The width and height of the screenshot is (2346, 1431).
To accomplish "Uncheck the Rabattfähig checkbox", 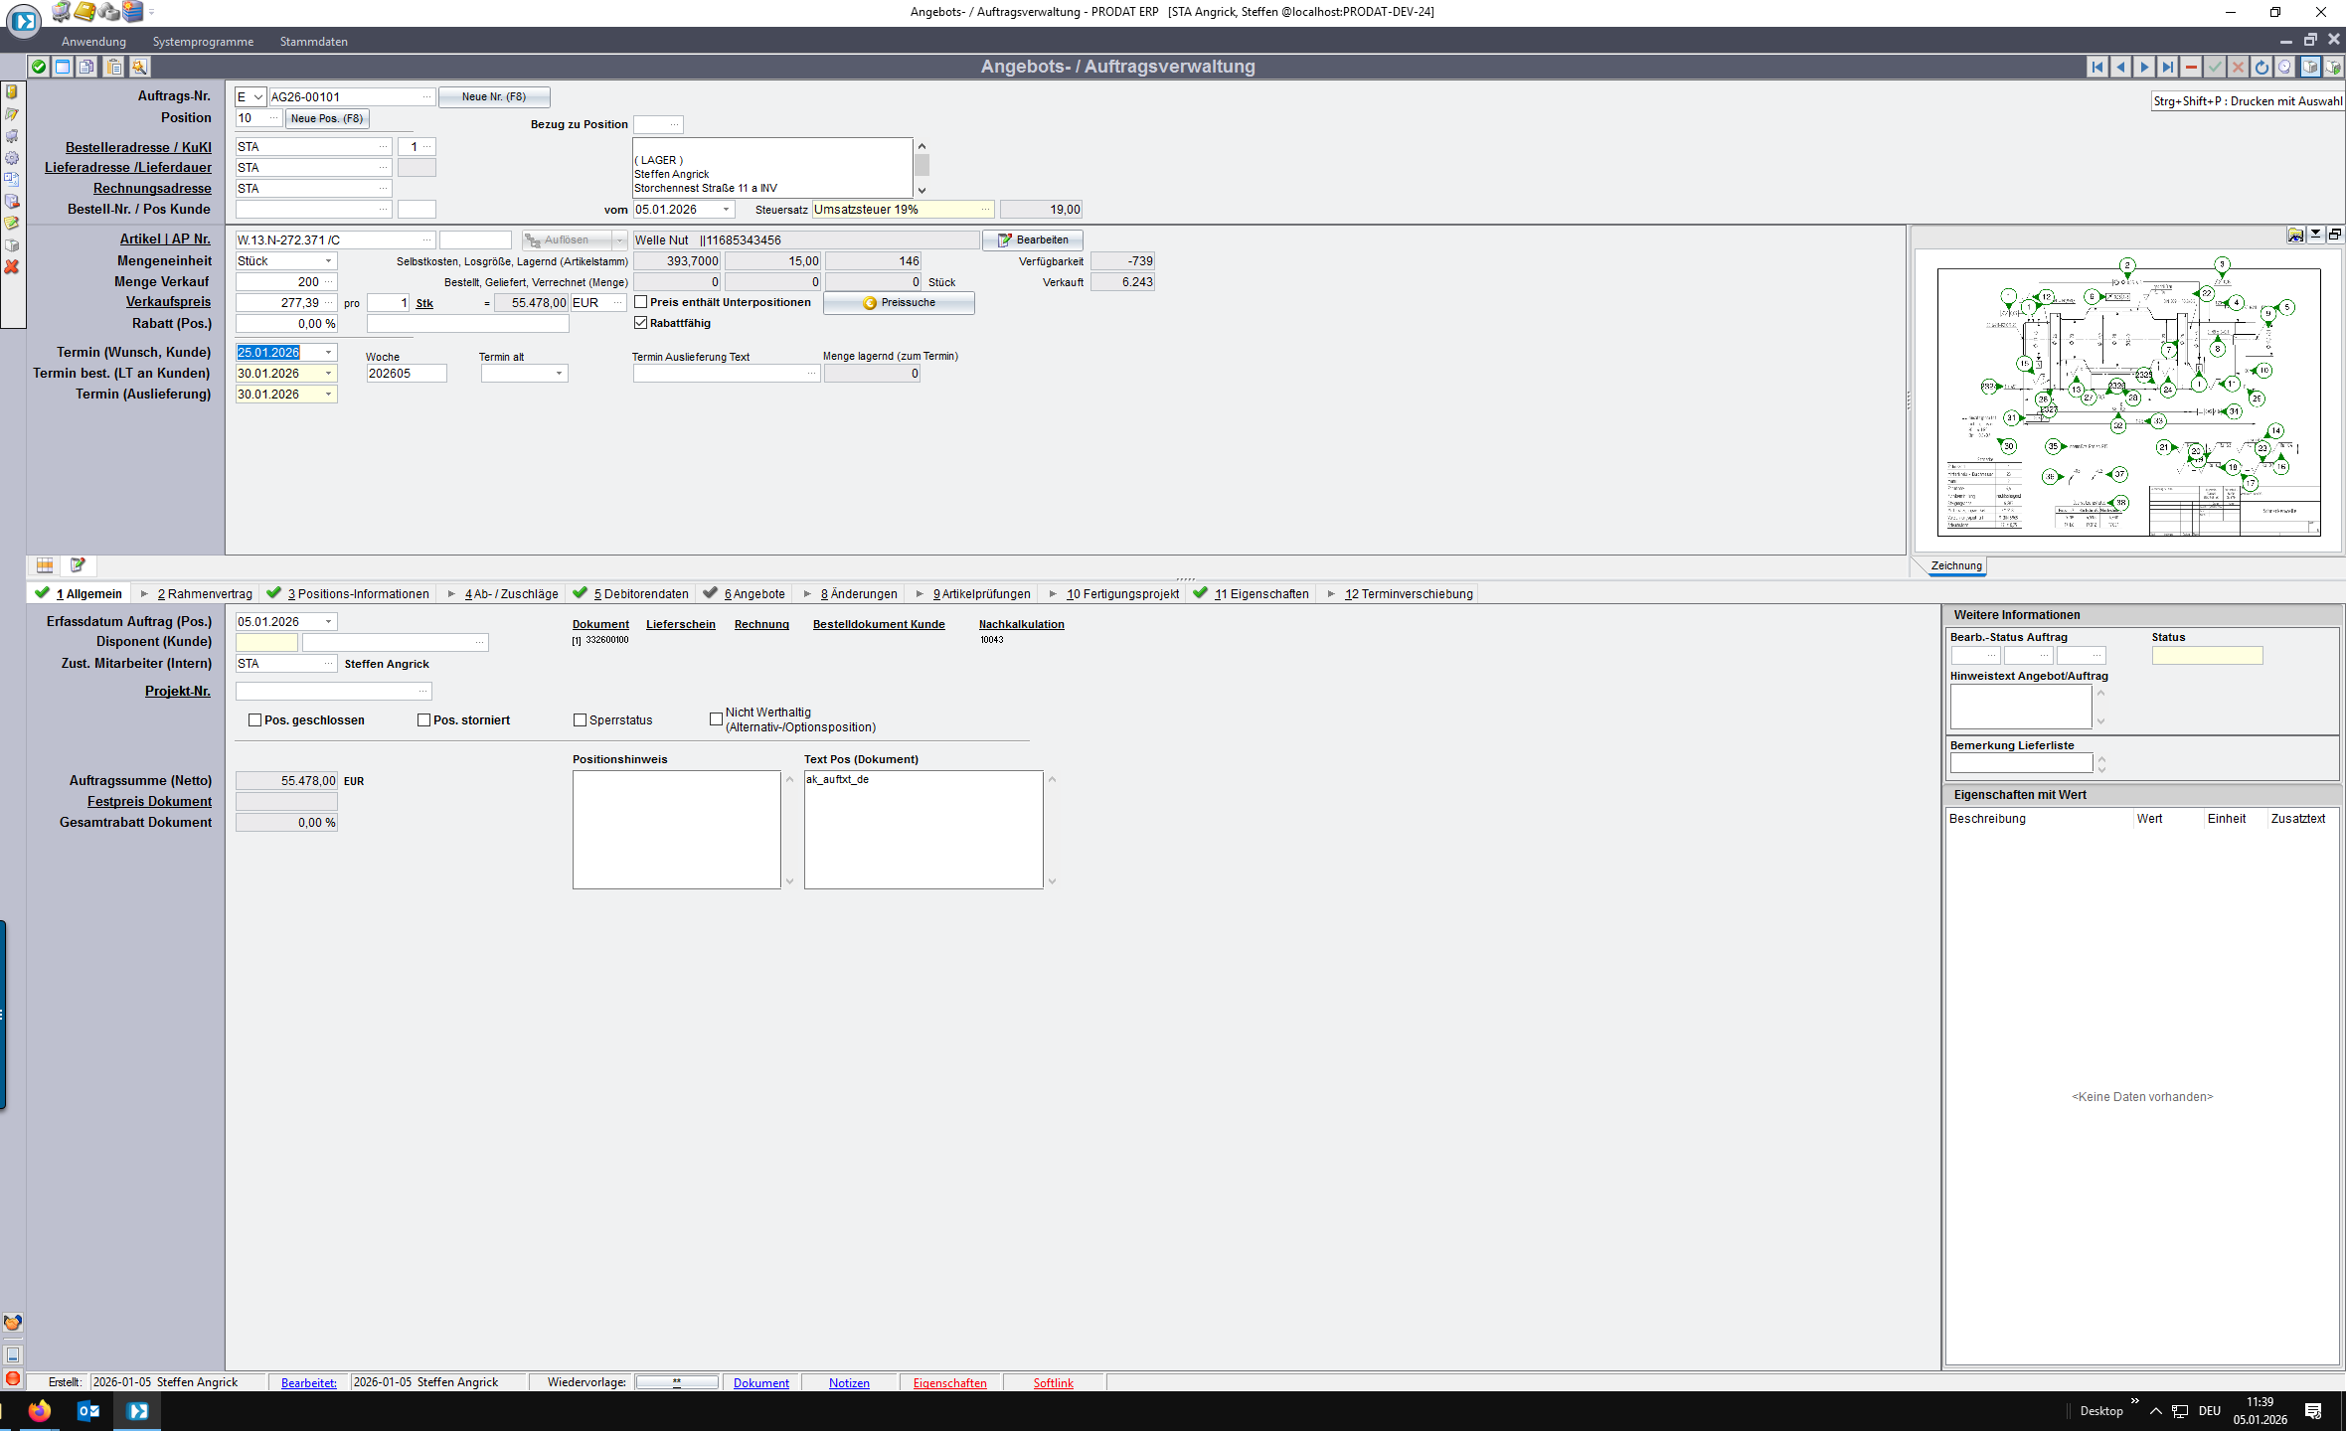I will coord(641,323).
